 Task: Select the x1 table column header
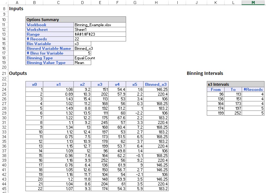tap(58, 84)
